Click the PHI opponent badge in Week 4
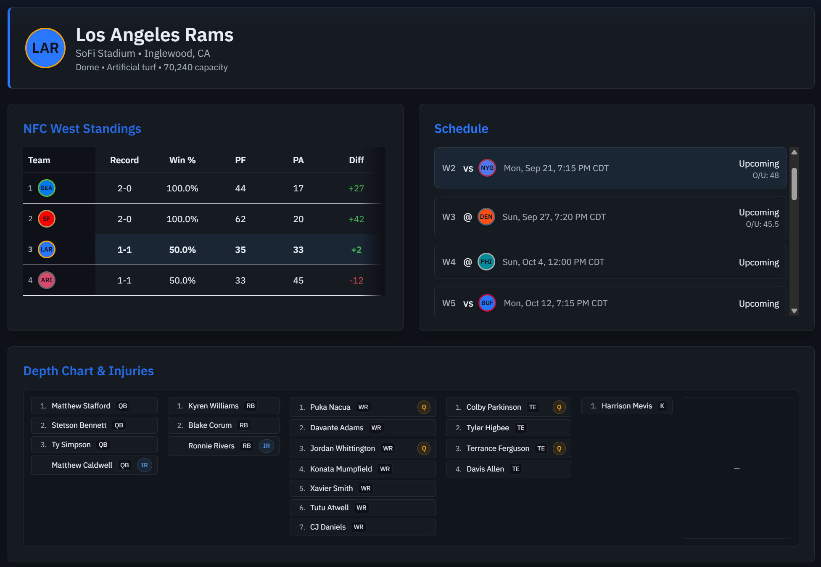This screenshot has width=821, height=567. (x=486, y=262)
